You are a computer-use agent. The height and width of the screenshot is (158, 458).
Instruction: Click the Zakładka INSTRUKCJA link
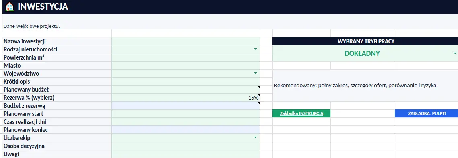pos(301,114)
